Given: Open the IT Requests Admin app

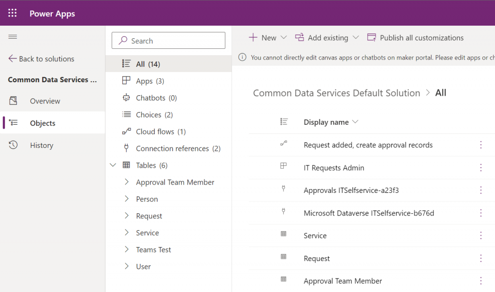Looking at the screenshot, I should coord(334,168).
